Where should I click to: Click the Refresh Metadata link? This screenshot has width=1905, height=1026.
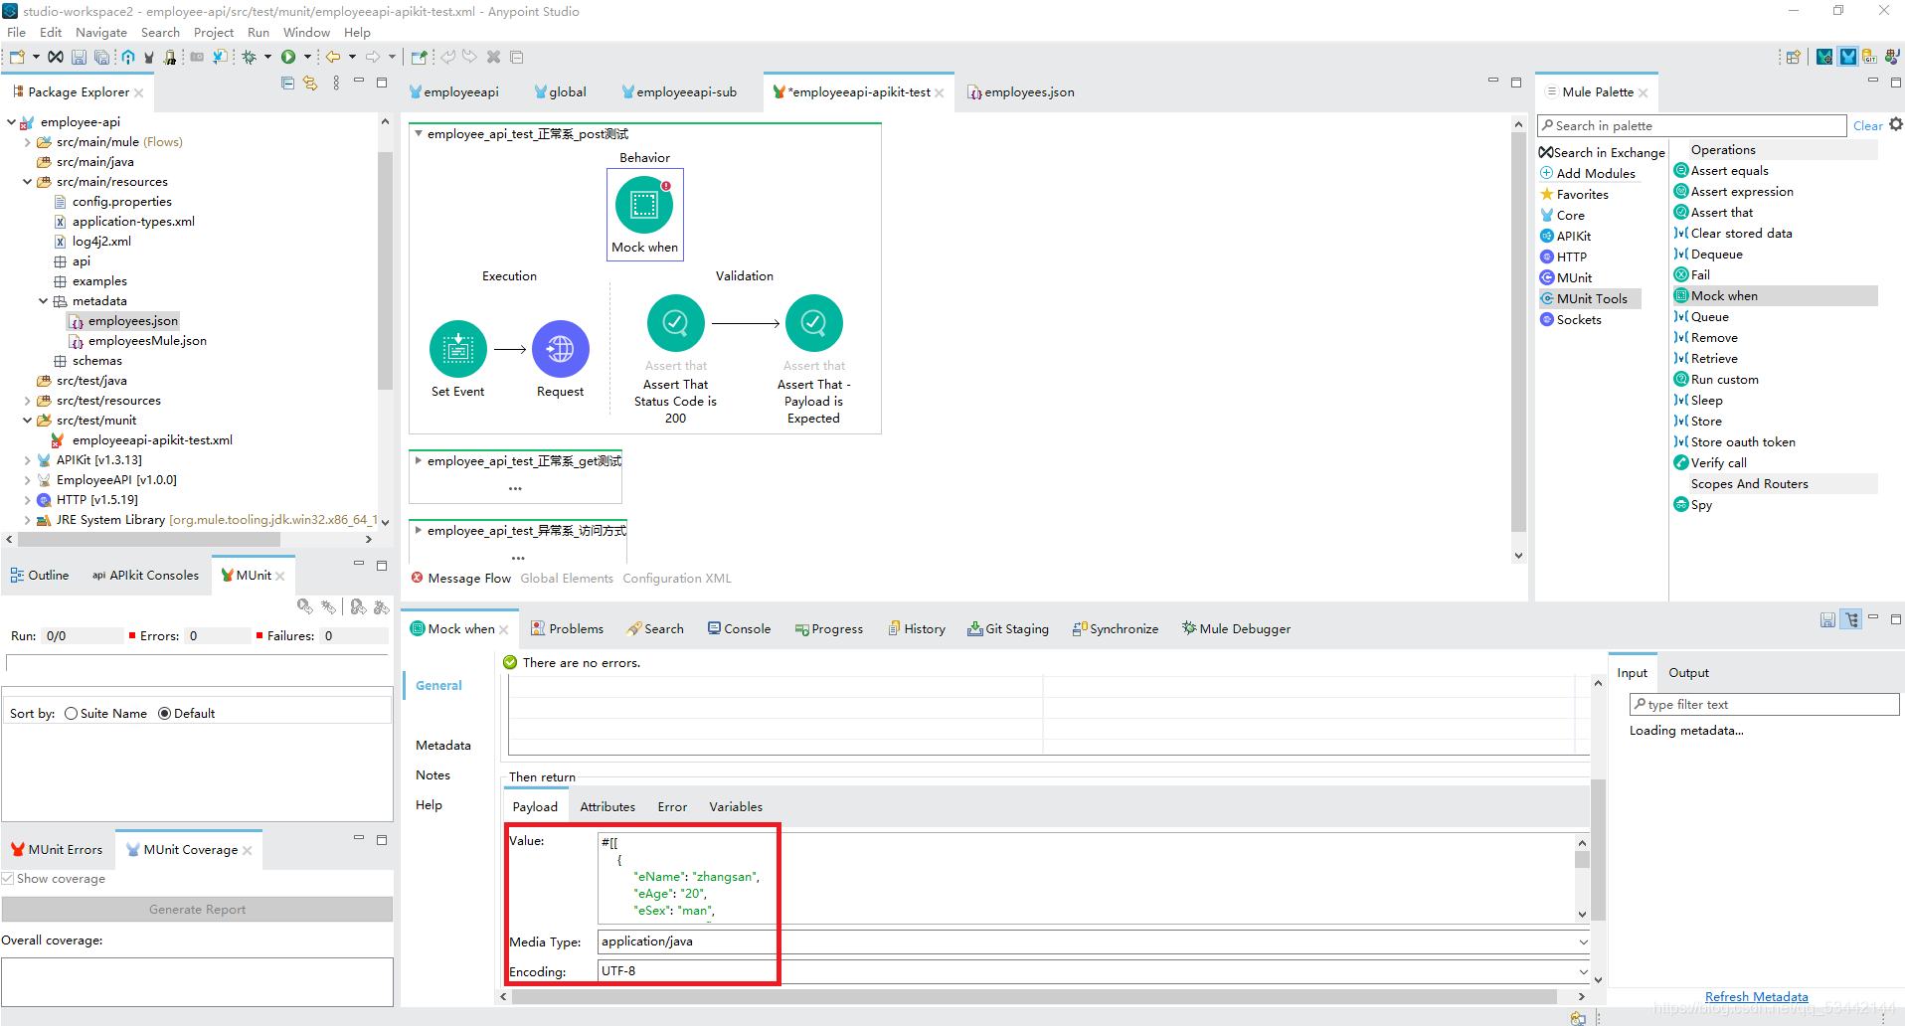click(x=1756, y=996)
